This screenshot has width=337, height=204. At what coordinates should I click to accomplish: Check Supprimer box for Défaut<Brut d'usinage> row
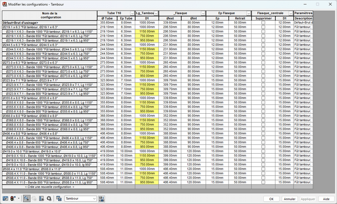pos(263,22)
